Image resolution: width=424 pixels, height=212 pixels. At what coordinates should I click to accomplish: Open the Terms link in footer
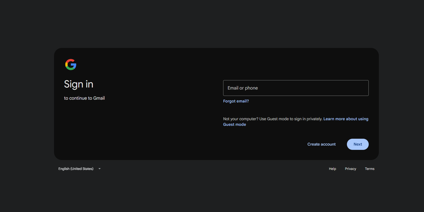(369, 169)
